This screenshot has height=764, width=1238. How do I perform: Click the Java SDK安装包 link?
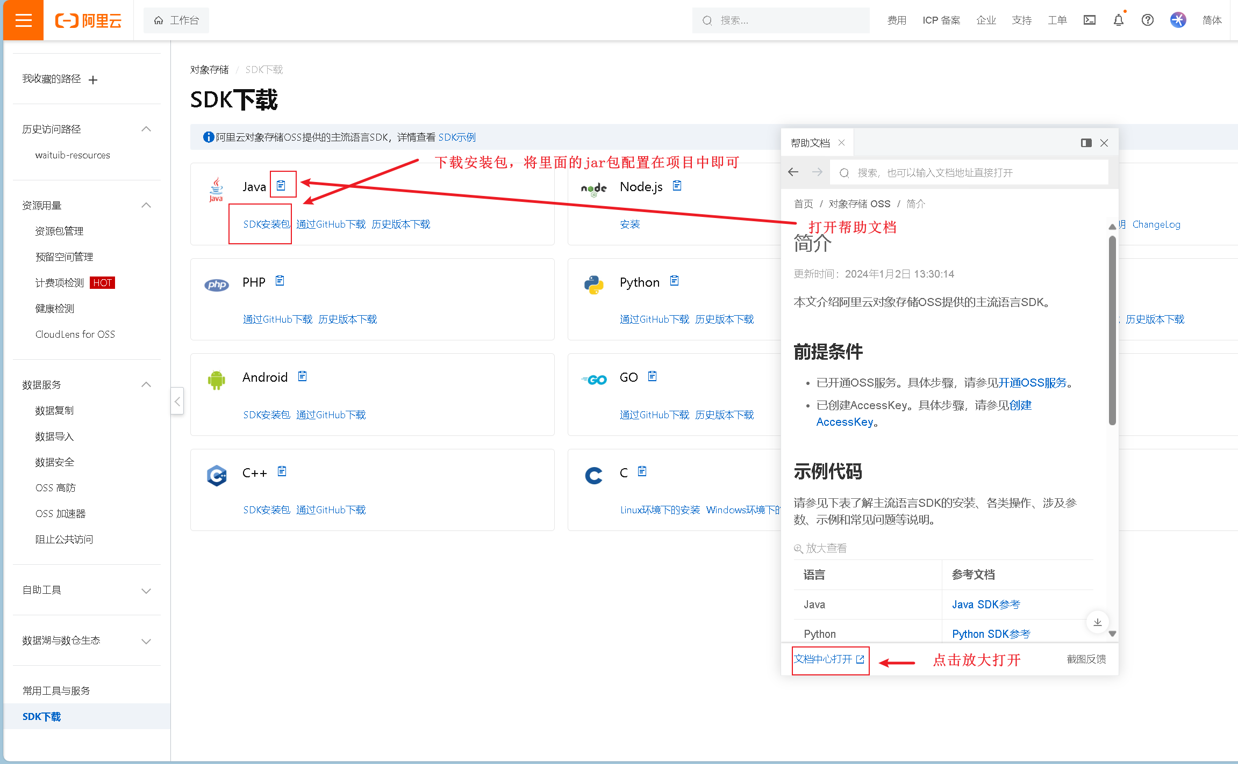coord(266,224)
